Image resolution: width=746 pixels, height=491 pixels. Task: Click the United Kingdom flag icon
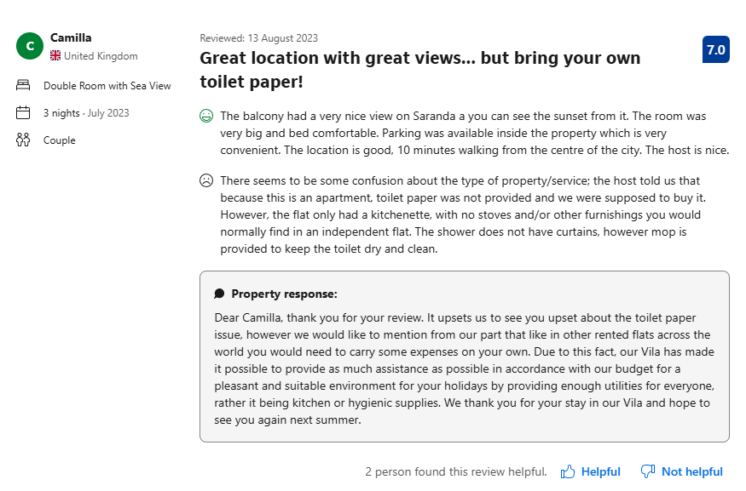pos(55,56)
